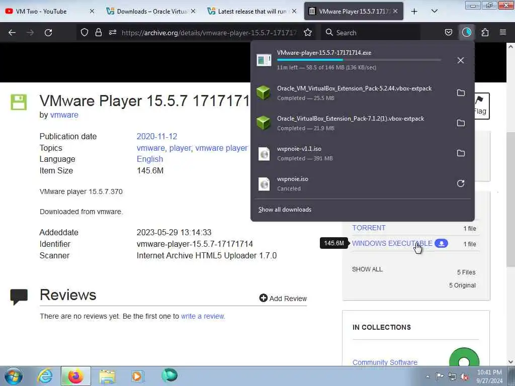Open the tracking protection shield icon
The image size is (515, 386).
point(84,33)
